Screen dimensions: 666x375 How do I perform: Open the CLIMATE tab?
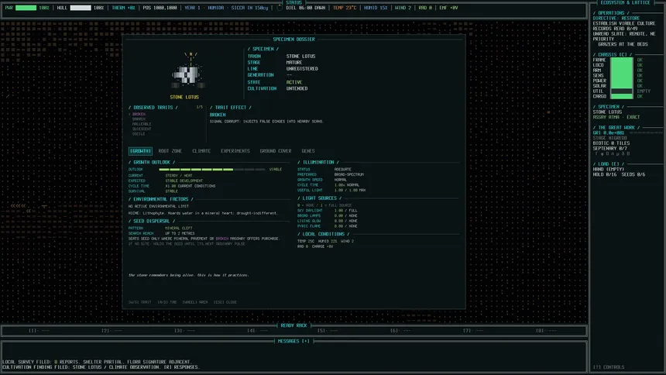(201, 151)
